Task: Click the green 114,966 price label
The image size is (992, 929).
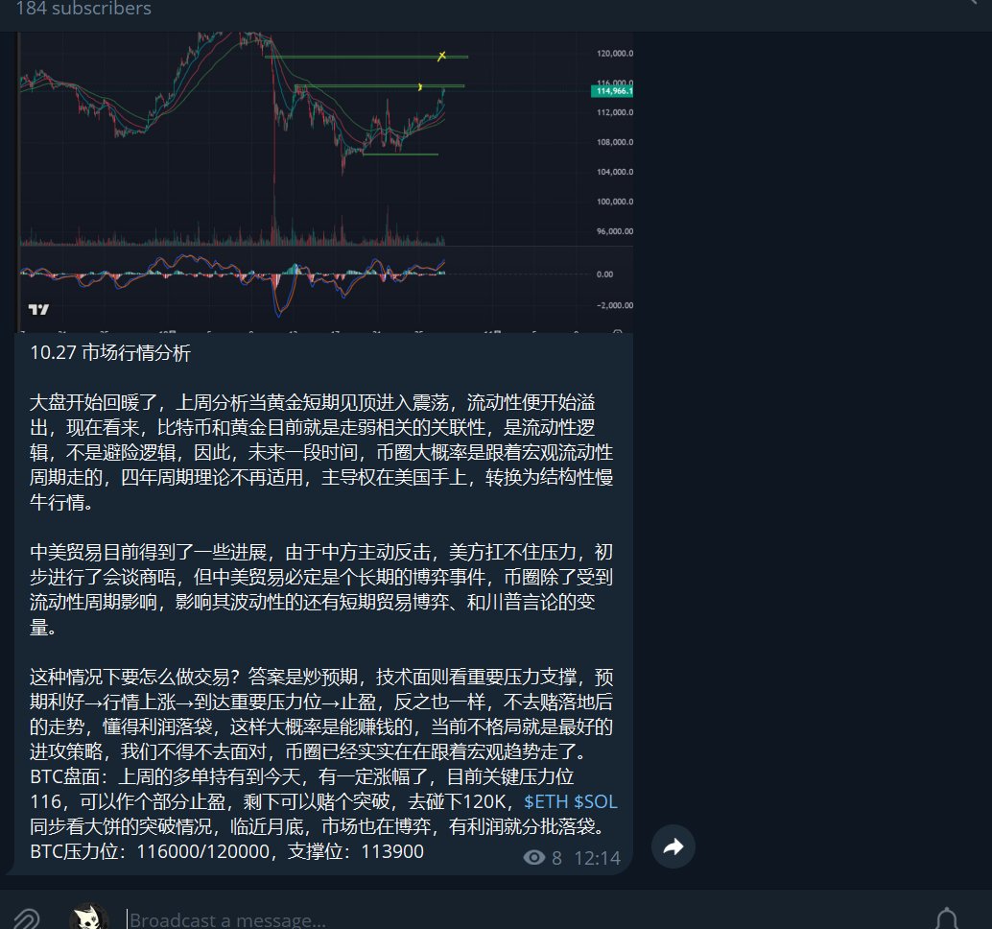Action: pos(613,91)
